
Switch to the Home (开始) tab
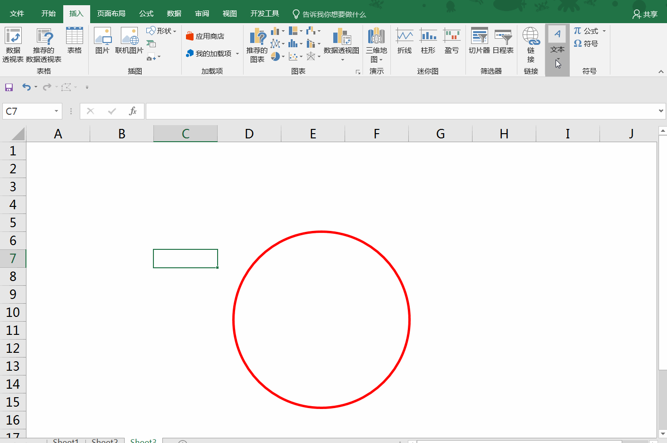[x=49, y=14]
